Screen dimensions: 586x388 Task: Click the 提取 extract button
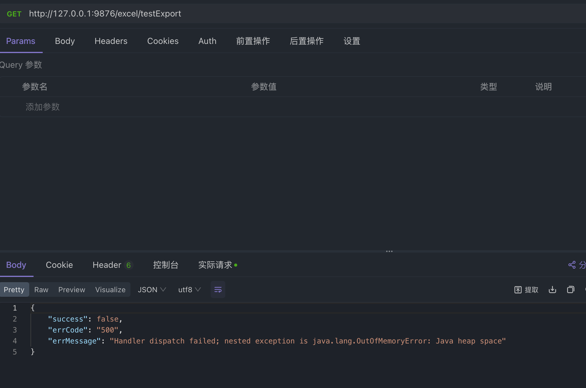pos(526,290)
